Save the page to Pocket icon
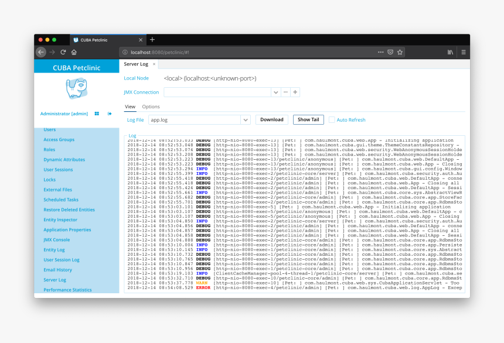The image size is (504, 343). pyautogui.click(x=390, y=52)
